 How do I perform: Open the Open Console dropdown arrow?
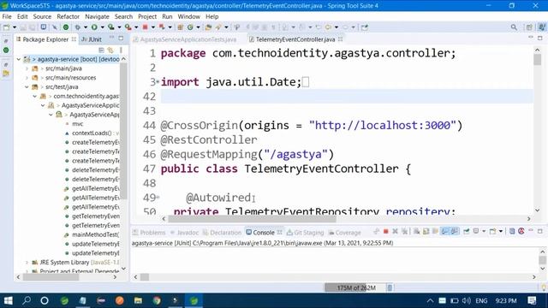click(x=500, y=231)
